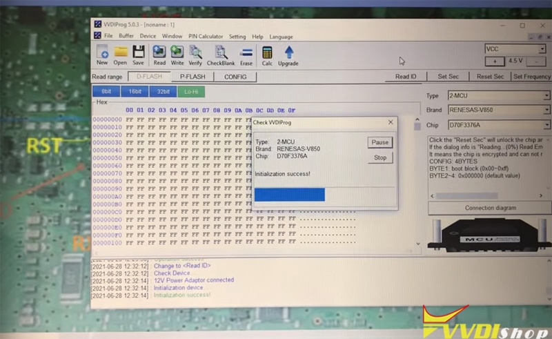Expand the VCC dropdown
Screen dimensions: 552x339
(x=542, y=49)
